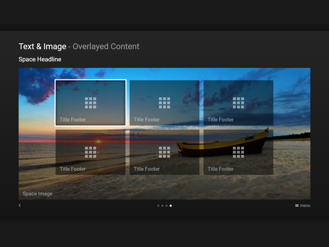Select the top-middle Title Footer card
The height and width of the screenshot is (247, 329).
(164, 103)
